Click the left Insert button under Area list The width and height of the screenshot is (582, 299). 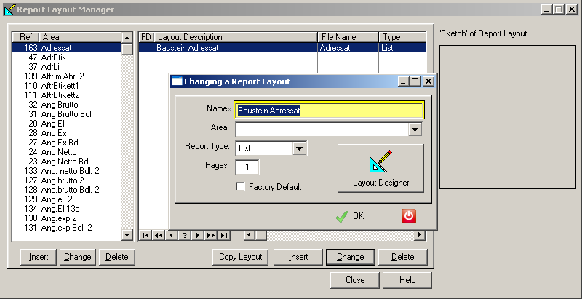[x=39, y=257]
